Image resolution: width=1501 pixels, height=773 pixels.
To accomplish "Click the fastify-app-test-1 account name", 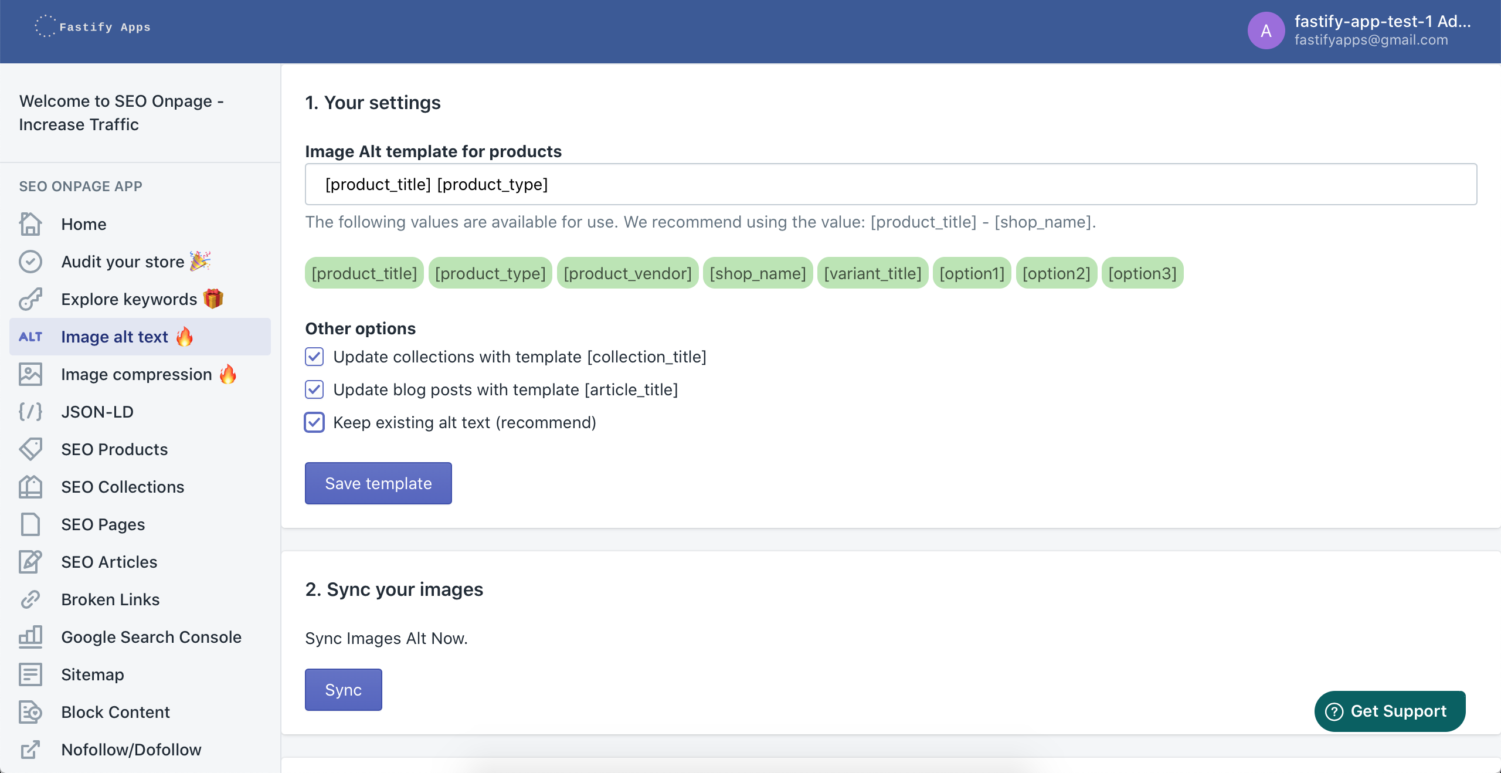I will point(1383,21).
